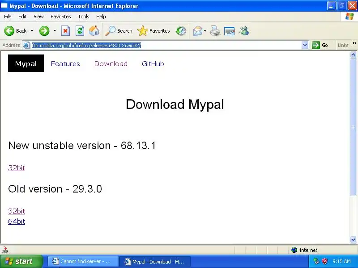Image resolution: width=358 pixels, height=268 pixels.
Task: Open the History clock icon
Action: point(181,31)
